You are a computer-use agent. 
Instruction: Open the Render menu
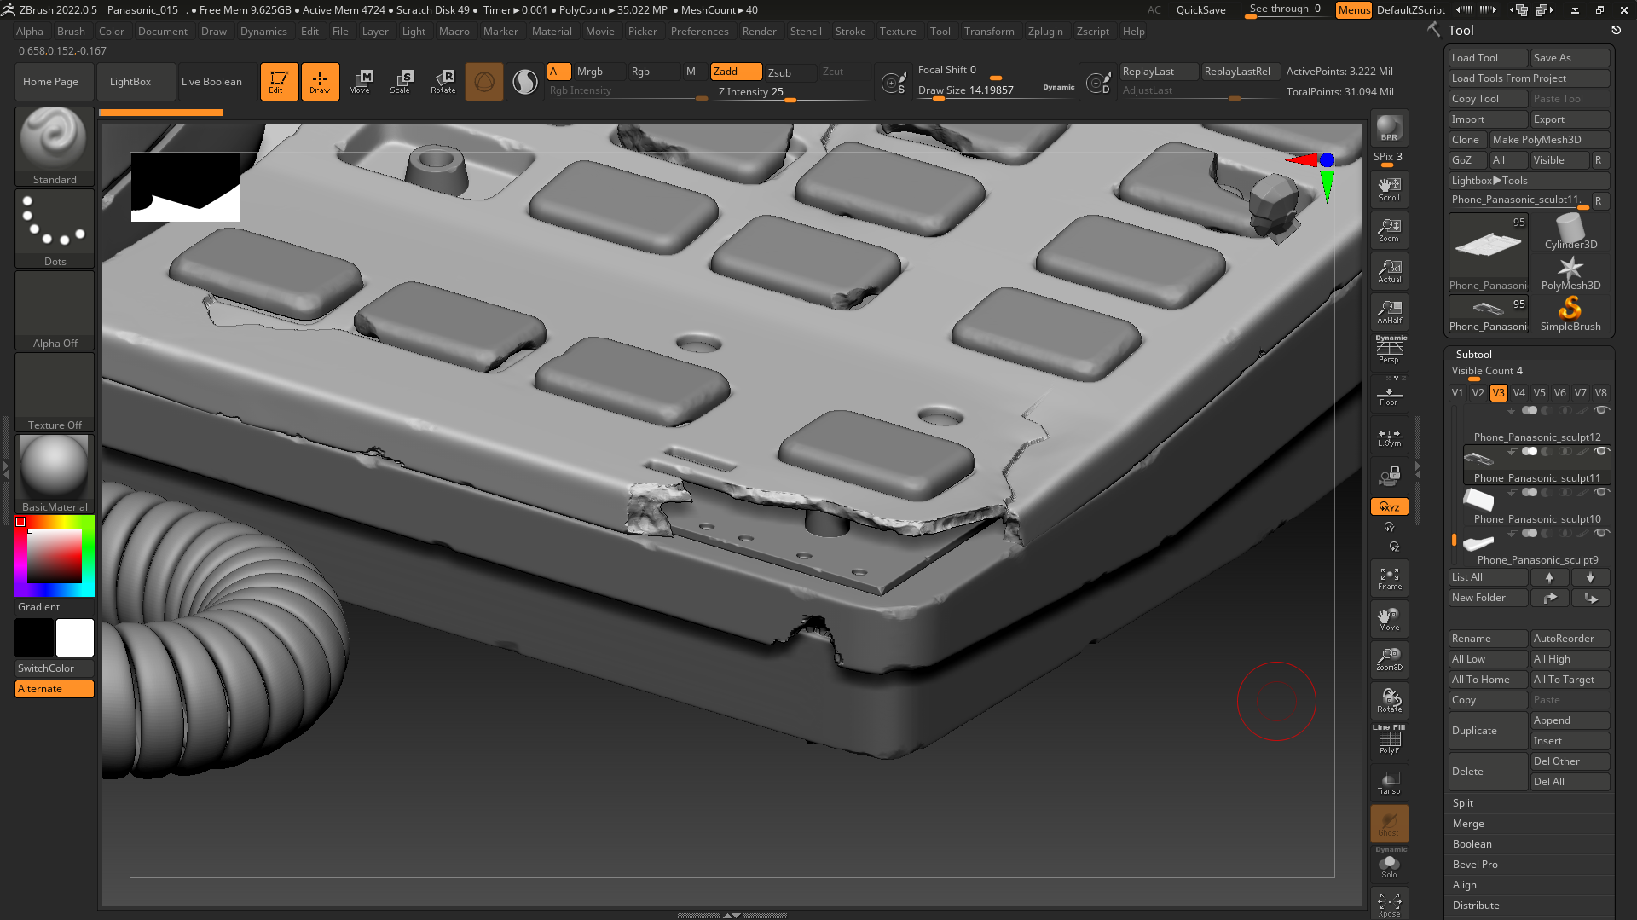point(759,32)
